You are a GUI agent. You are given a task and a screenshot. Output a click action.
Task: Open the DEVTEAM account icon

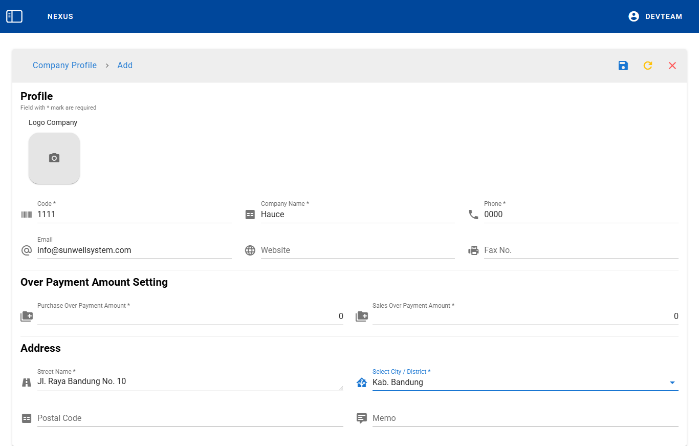pyautogui.click(x=634, y=16)
